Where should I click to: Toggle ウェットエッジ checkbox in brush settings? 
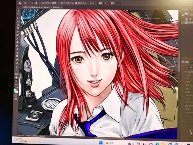pyautogui.click(x=184, y=102)
